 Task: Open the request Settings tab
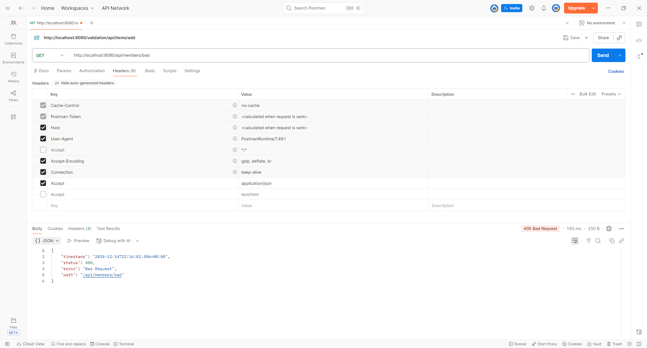coord(192,71)
